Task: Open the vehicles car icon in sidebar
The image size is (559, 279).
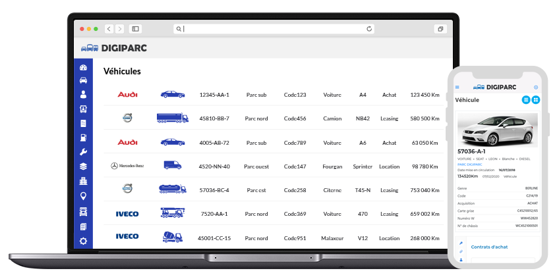Action: point(83,80)
